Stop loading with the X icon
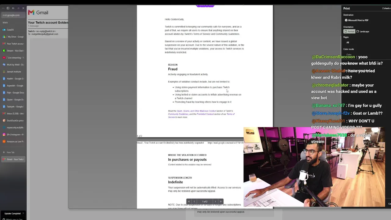 (23, 8)
